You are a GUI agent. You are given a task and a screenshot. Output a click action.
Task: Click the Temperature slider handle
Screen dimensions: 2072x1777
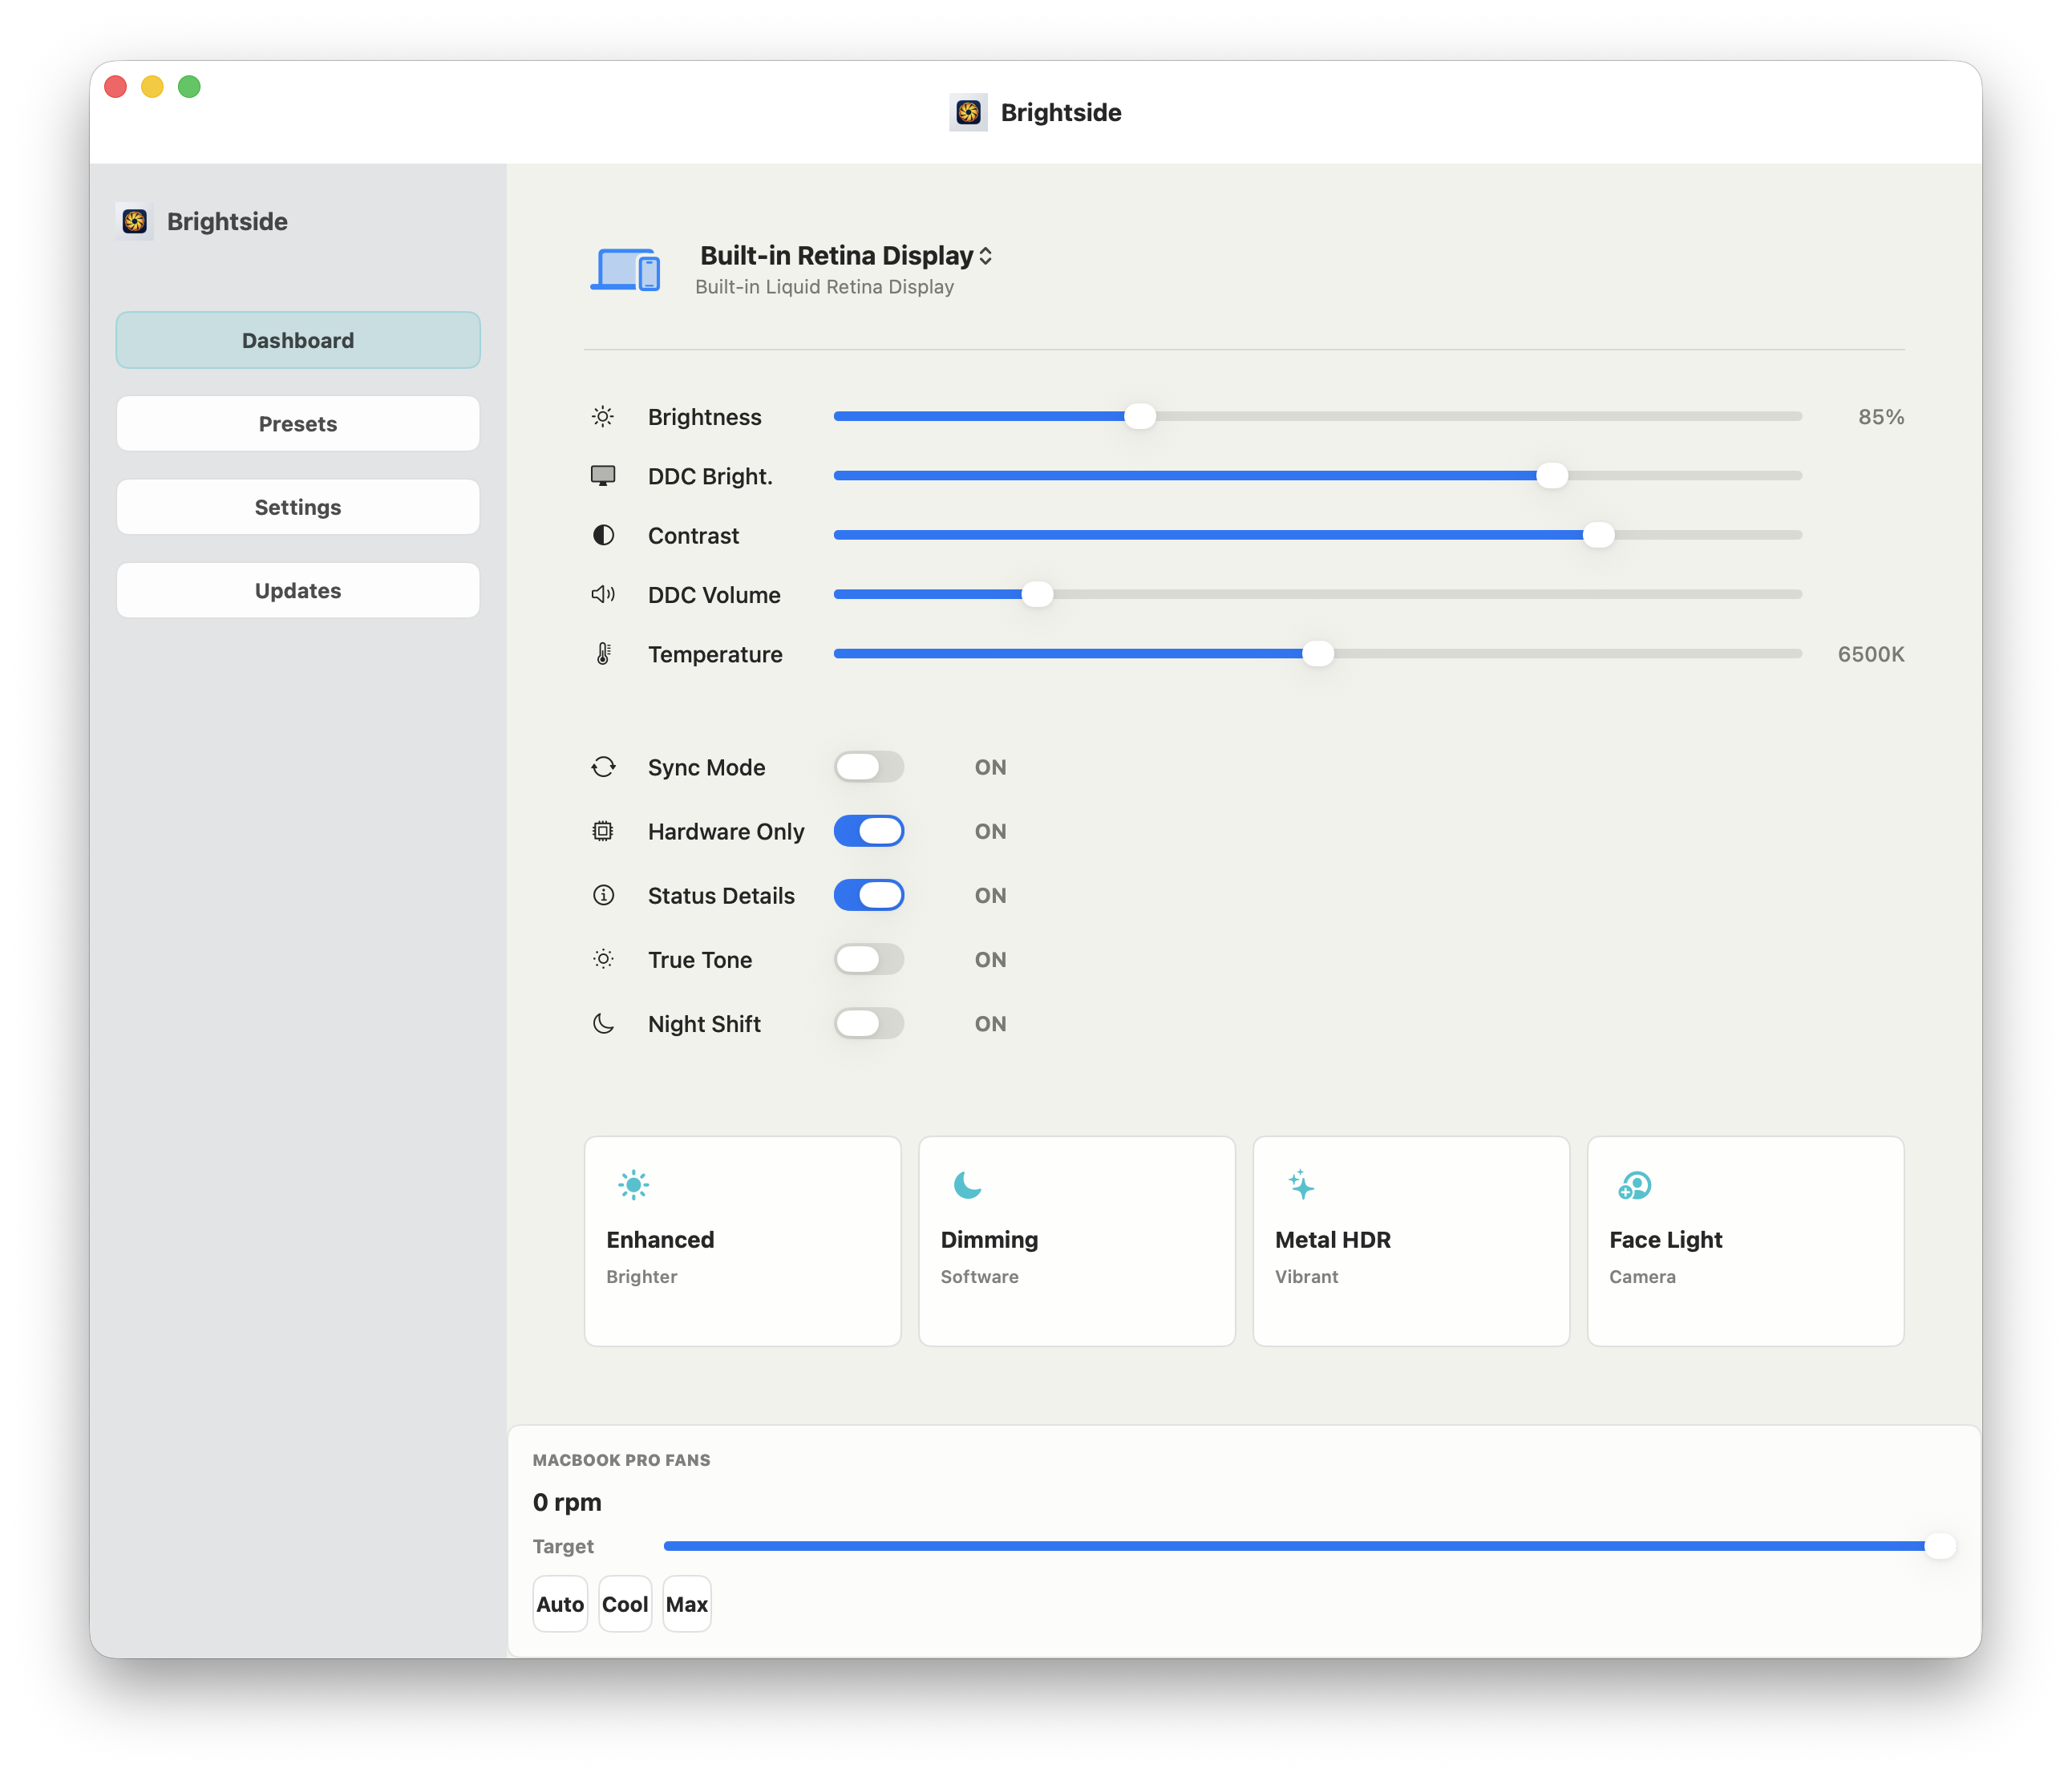click(1318, 653)
